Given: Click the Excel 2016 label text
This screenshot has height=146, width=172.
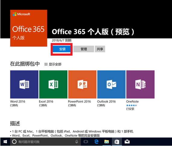Looking at the screenshot, I should click(x=46, y=101).
